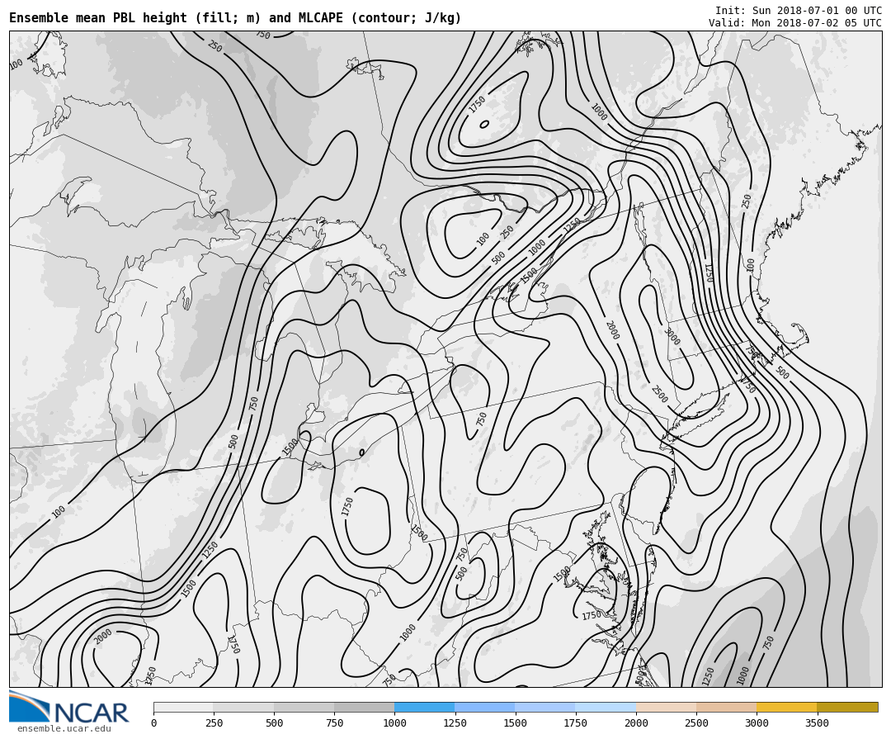
Task: Pick the 0–250 lightest gray colorbar segment
Action: pos(183,707)
